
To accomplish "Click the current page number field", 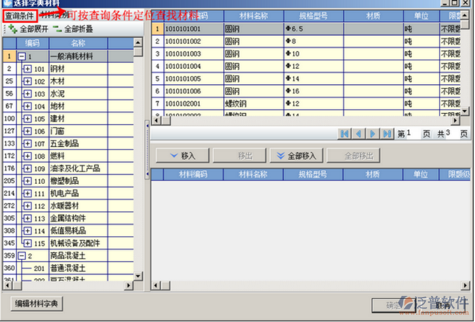I will (412, 134).
